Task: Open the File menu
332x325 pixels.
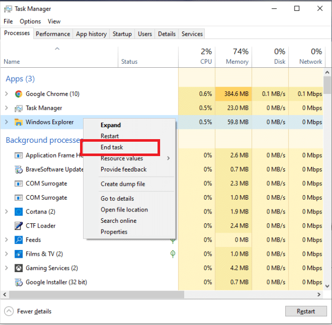Action: pos(8,22)
